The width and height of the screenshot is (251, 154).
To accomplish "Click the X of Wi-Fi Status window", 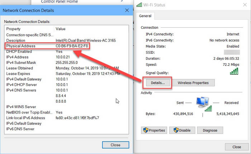I will click(245, 5).
